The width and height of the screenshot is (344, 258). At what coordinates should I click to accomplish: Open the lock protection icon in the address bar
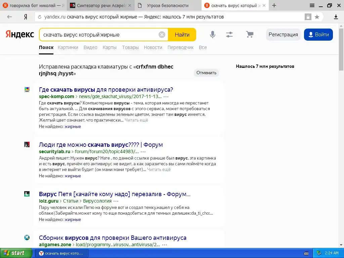[x=308, y=17]
